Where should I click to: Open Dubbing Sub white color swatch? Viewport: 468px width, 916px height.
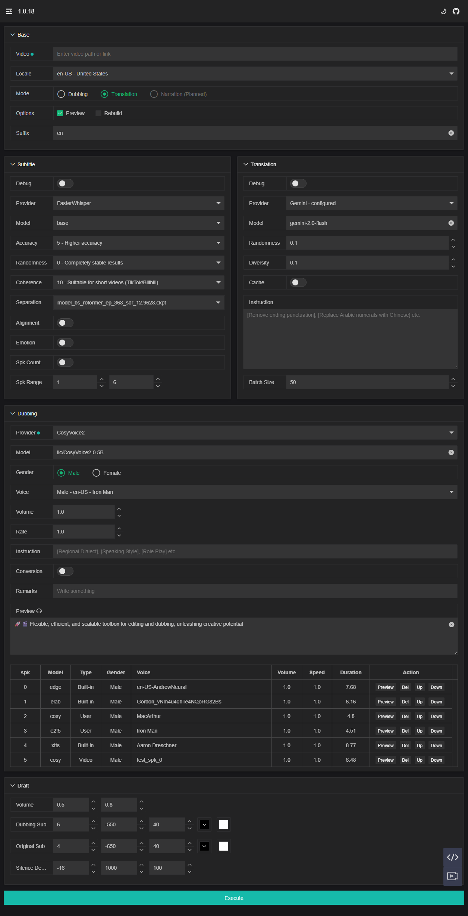pos(224,824)
